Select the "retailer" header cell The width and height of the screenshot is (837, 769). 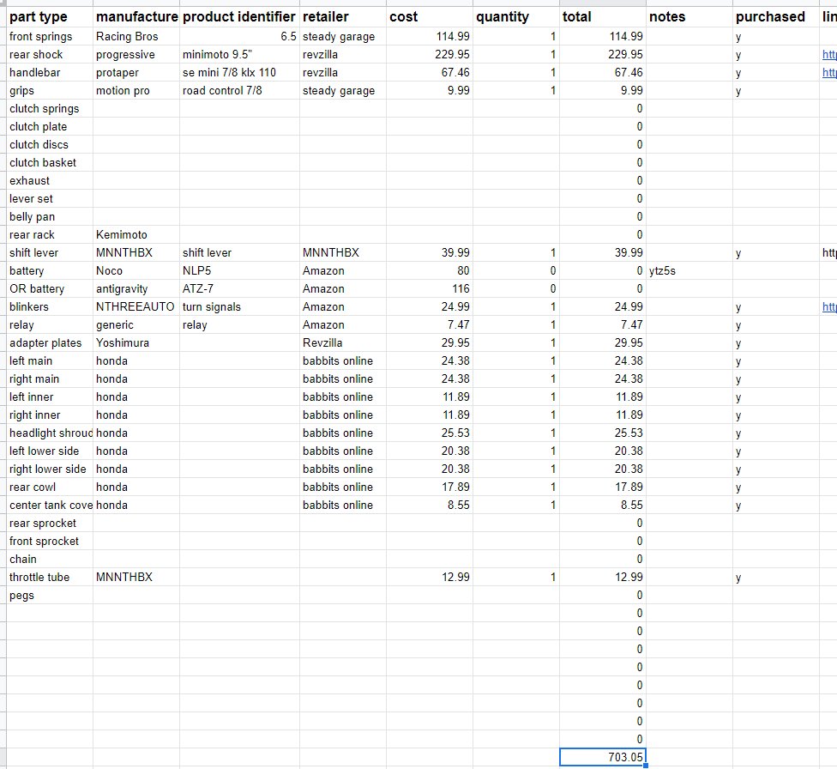pos(343,17)
